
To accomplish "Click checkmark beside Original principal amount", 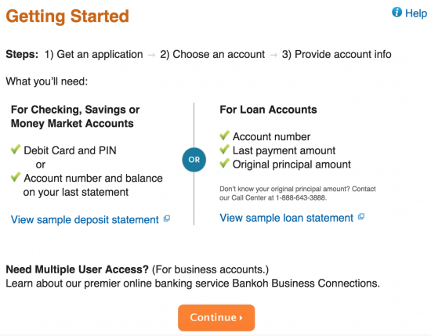I will point(225,163).
